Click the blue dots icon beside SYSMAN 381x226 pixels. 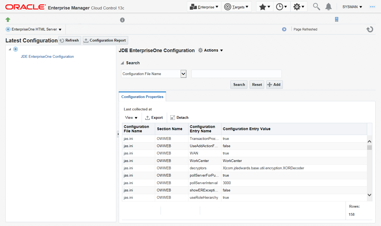click(372, 7)
